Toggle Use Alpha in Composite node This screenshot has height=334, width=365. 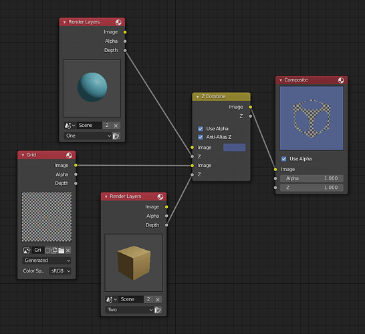[283, 159]
